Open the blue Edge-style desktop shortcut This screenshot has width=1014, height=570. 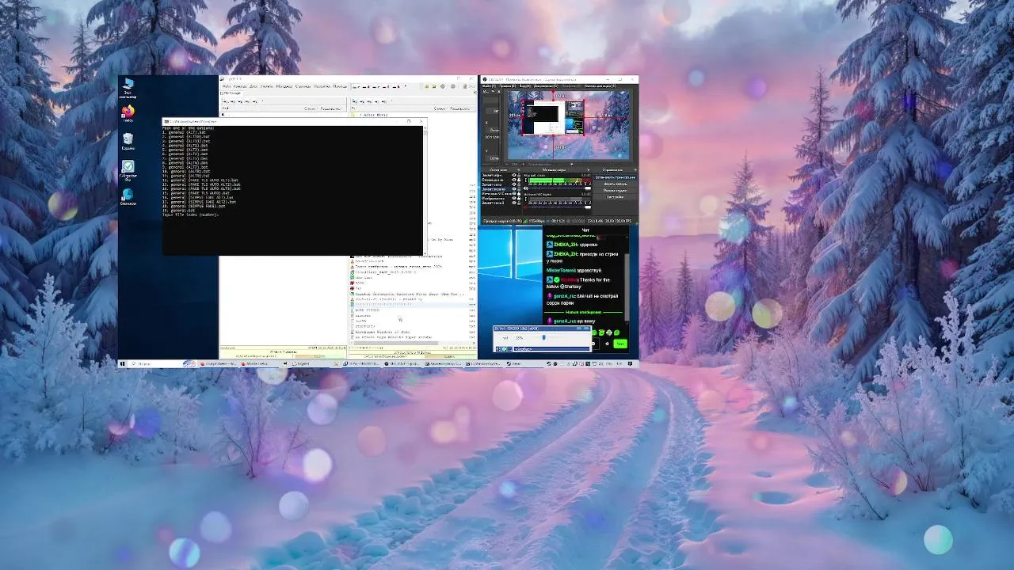tap(128, 196)
